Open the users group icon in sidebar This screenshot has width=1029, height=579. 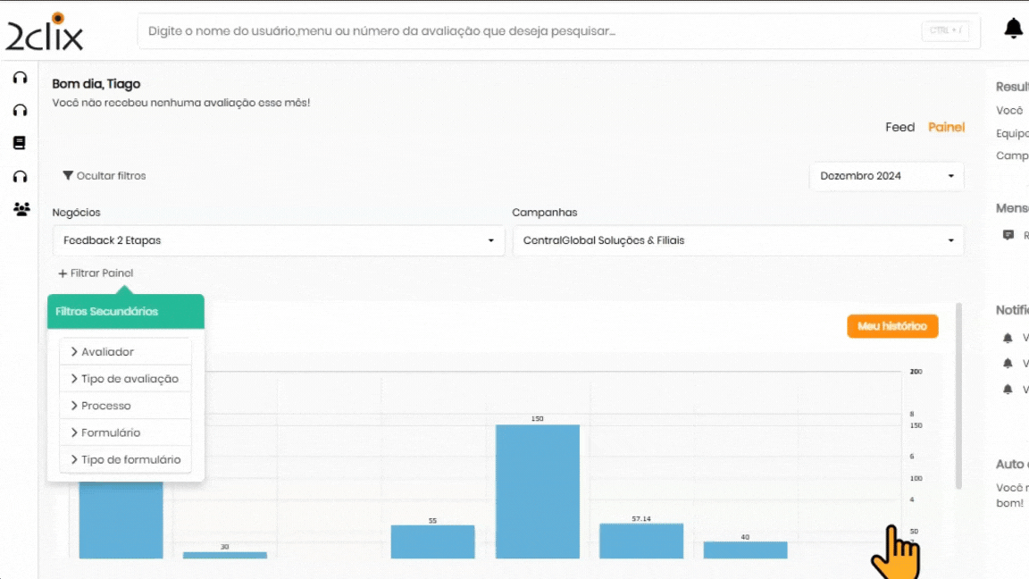(x=21, y=209)
